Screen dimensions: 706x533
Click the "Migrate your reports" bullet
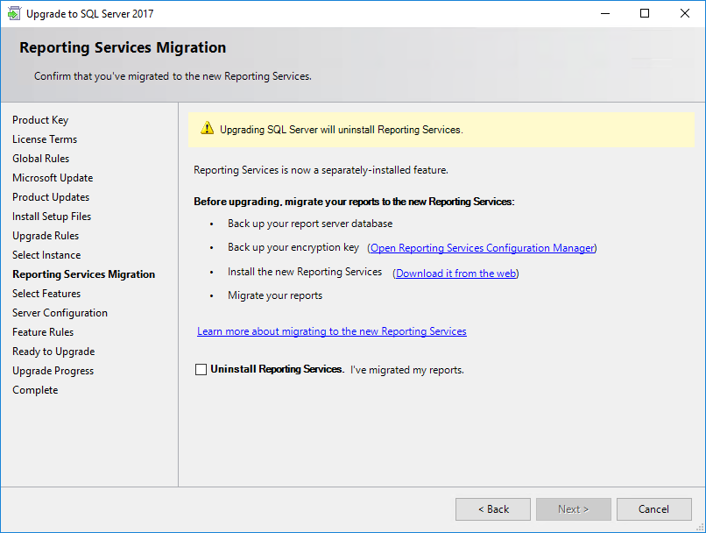pyautogui.click(x=275, y=295)
